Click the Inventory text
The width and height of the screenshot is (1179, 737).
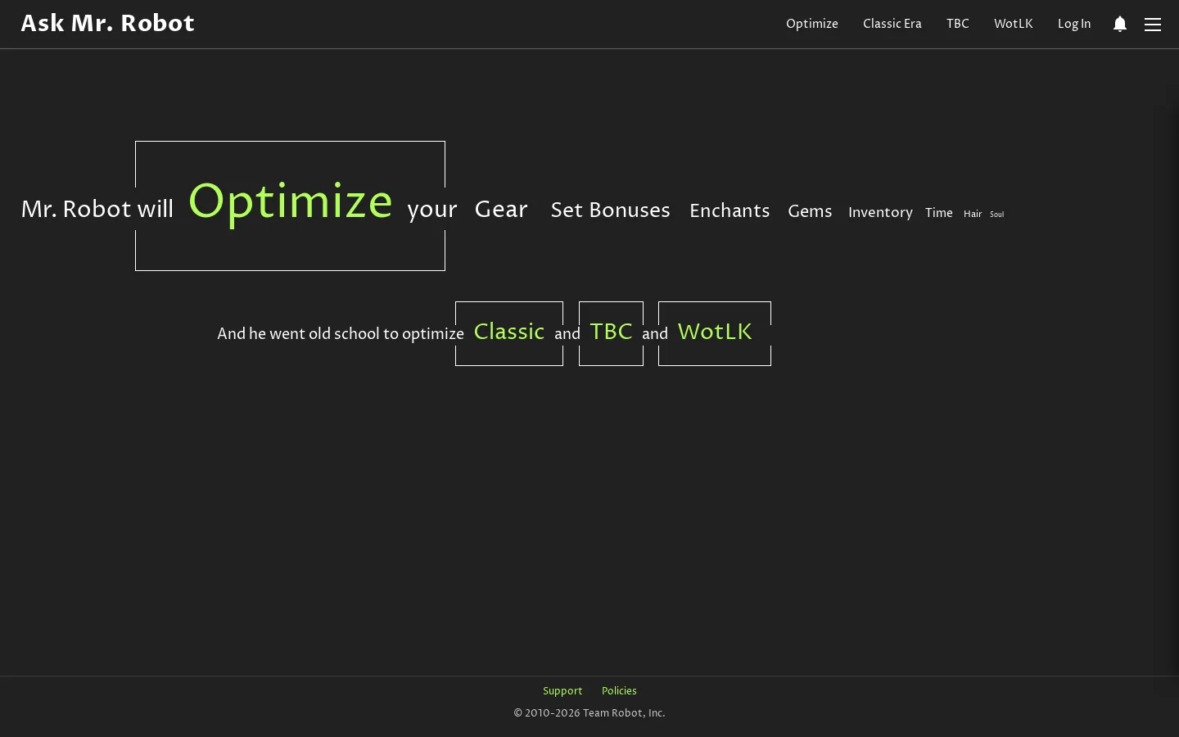point(880,212)
